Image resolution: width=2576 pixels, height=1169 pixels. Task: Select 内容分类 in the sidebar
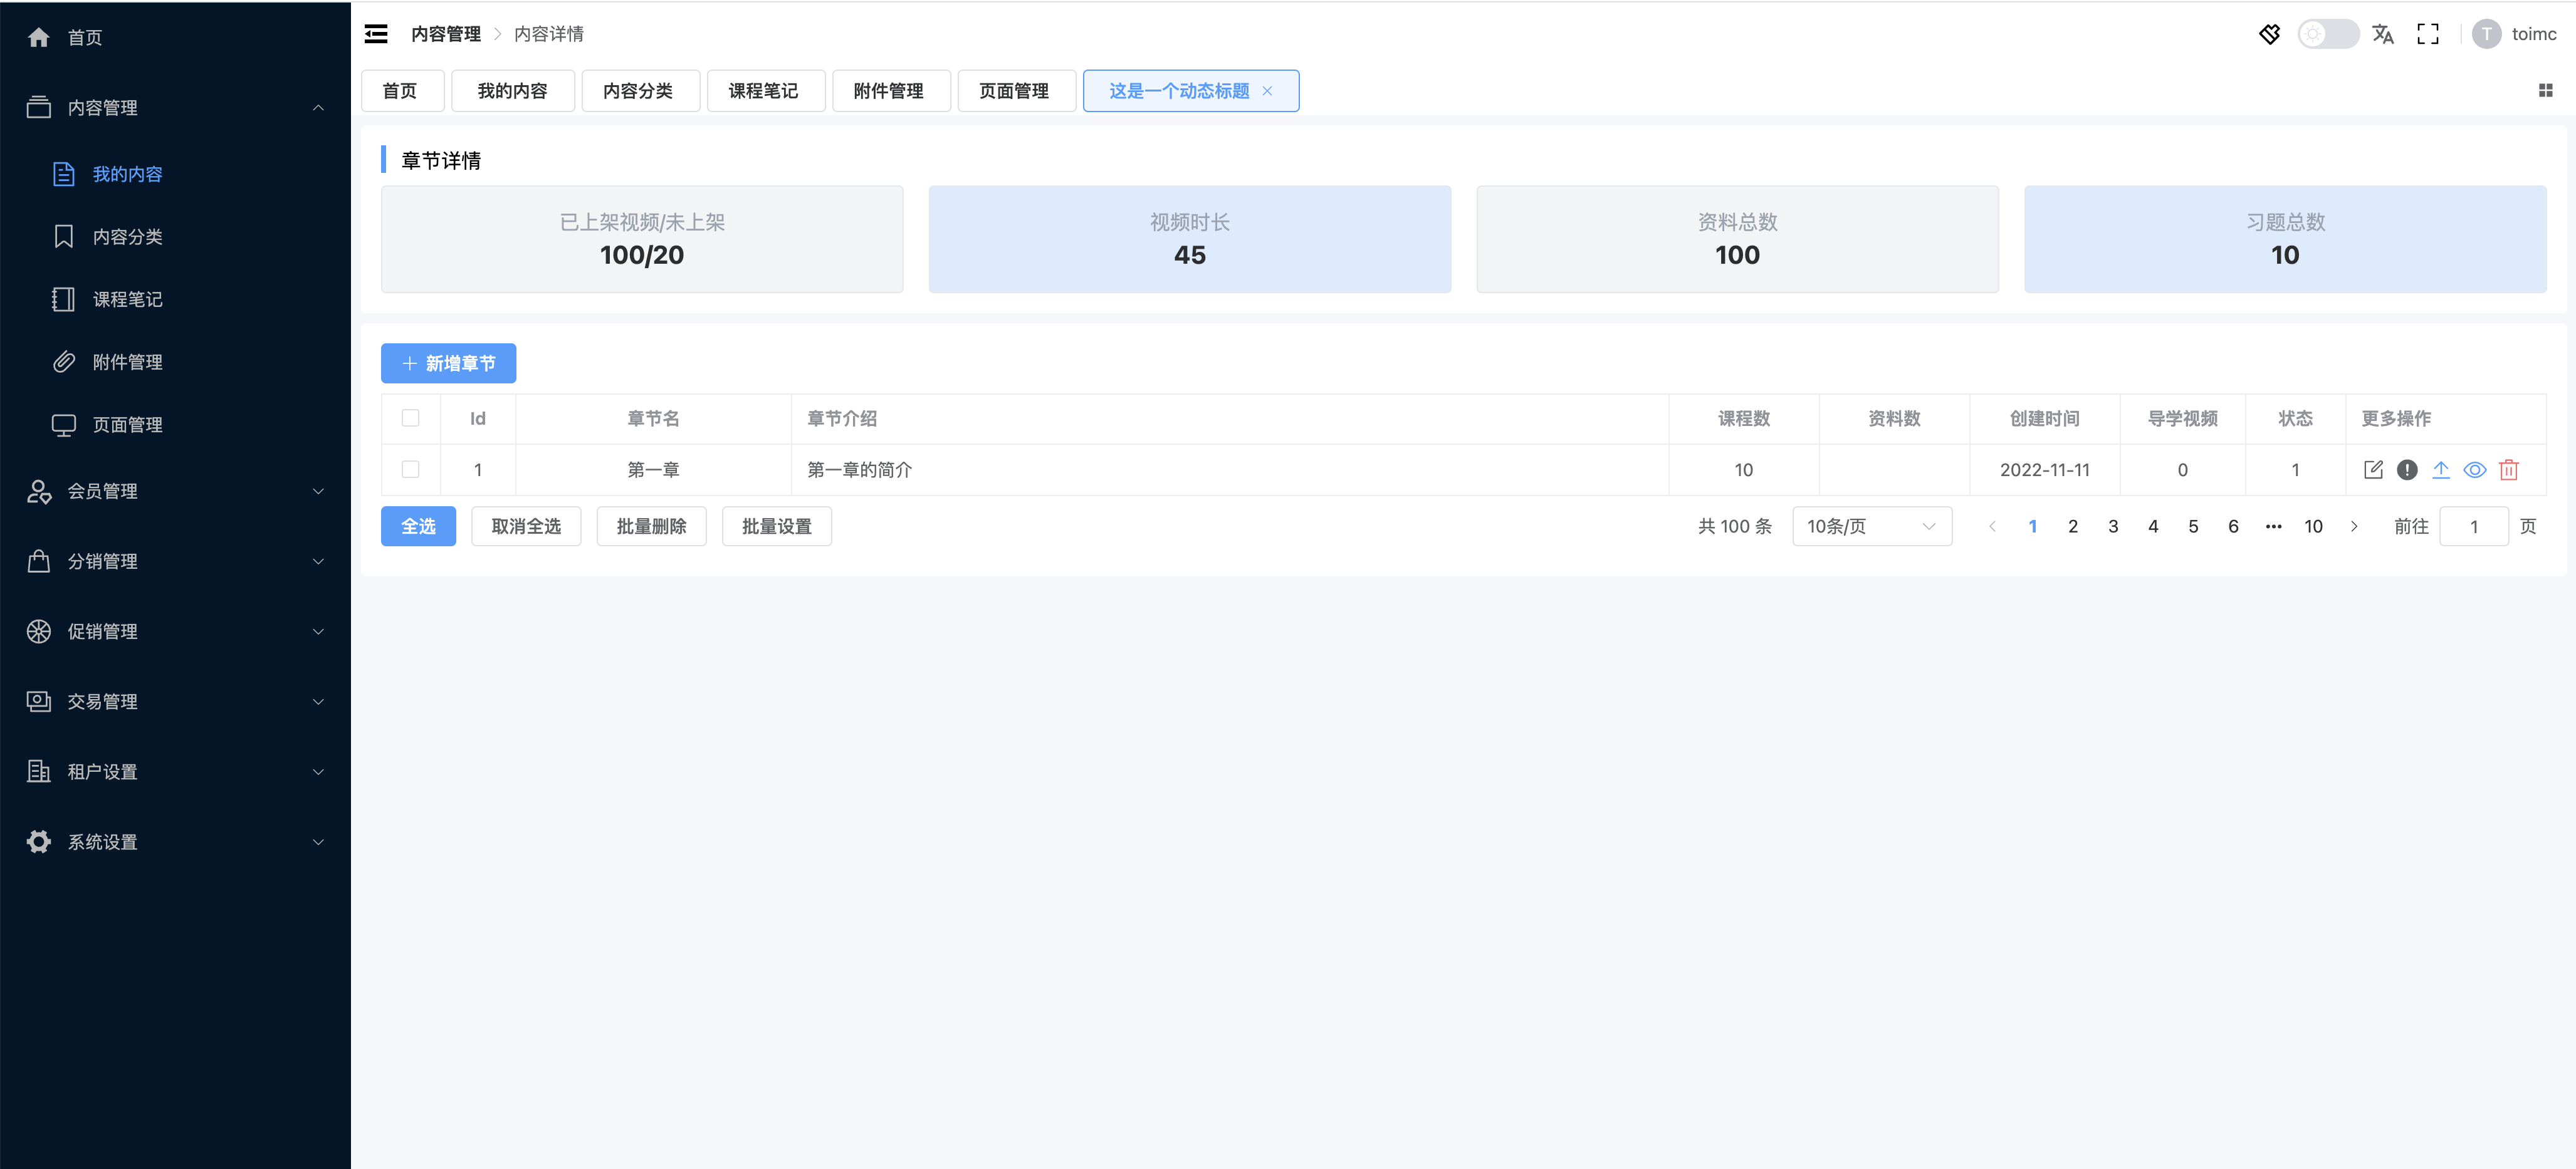(x=127, y=237)
